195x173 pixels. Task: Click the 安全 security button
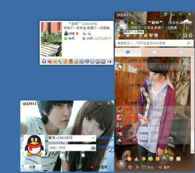[x=148, y=167]
